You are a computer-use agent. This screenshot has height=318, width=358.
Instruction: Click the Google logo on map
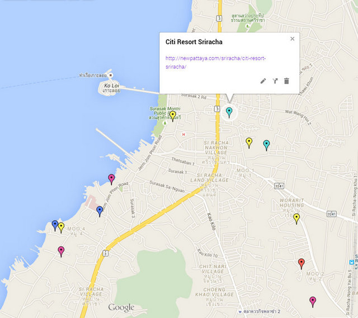click(121, 308)
